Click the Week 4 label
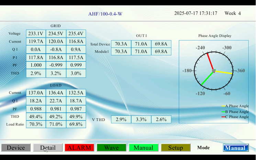The height and width of the screenshot is (160, 256). tap(233, 13)
